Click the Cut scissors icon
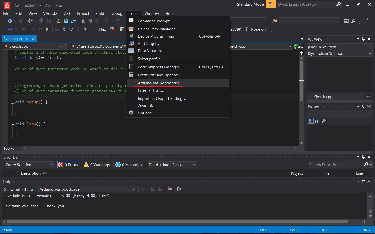The width and height of the screenshot is (375, 234). tap(83, 21)
